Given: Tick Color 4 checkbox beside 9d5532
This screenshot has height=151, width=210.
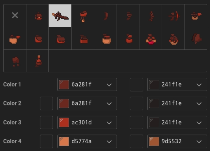Looking at the screenshot, I should pos(136,141).
